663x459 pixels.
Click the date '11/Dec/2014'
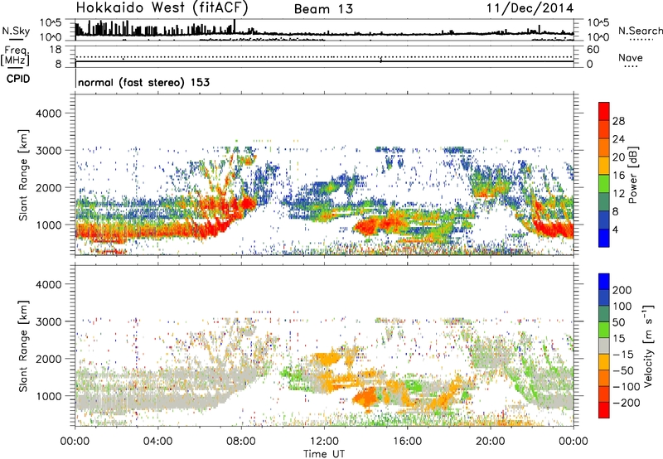click(x=530, y=7)
